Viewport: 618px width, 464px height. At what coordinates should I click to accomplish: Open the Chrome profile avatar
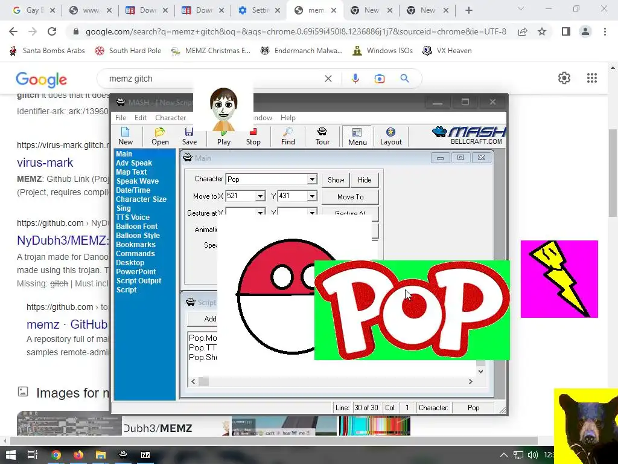585,31
